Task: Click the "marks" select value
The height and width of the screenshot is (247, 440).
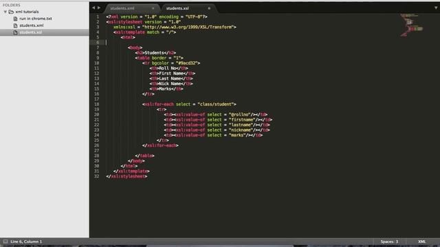Action: (x=237, y=135)
